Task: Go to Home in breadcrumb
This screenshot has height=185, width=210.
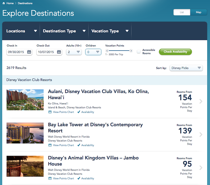Action: tap(10, 3)
